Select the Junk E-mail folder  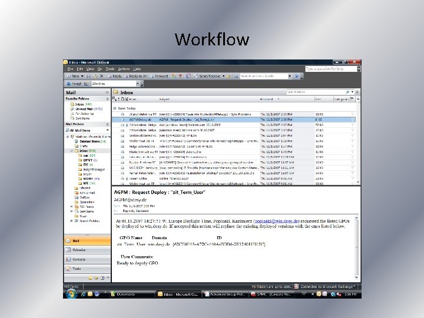[85, 193]
